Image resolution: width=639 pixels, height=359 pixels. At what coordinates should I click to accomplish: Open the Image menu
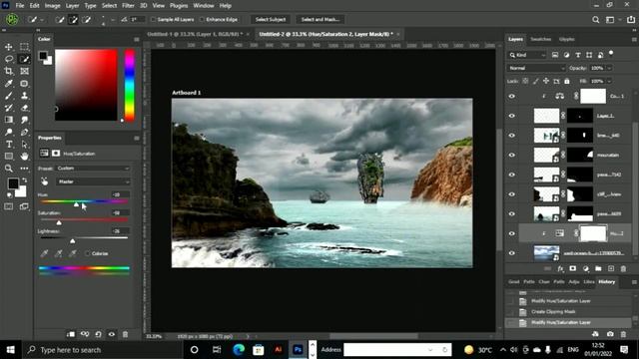click(x=52, y=6)
